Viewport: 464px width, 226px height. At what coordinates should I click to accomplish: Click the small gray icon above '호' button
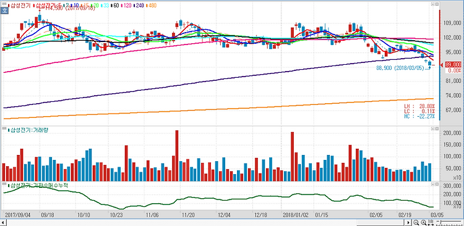4,4
